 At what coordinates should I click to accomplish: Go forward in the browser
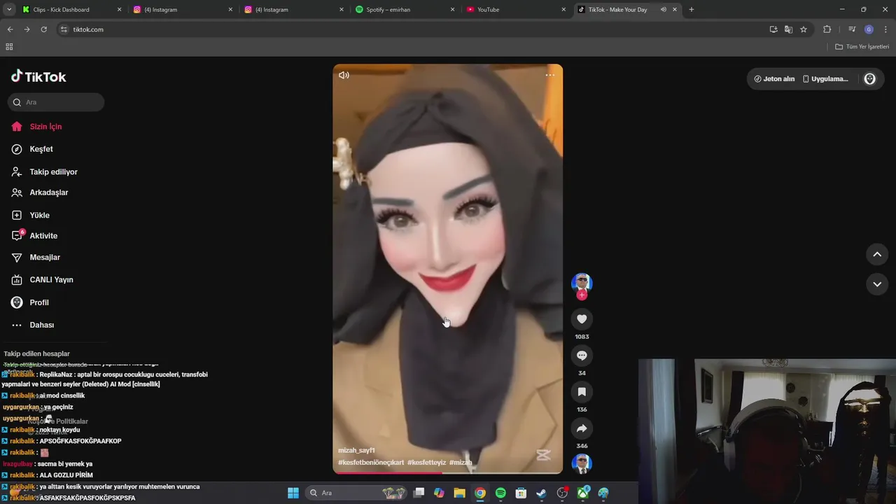[27, 29]
